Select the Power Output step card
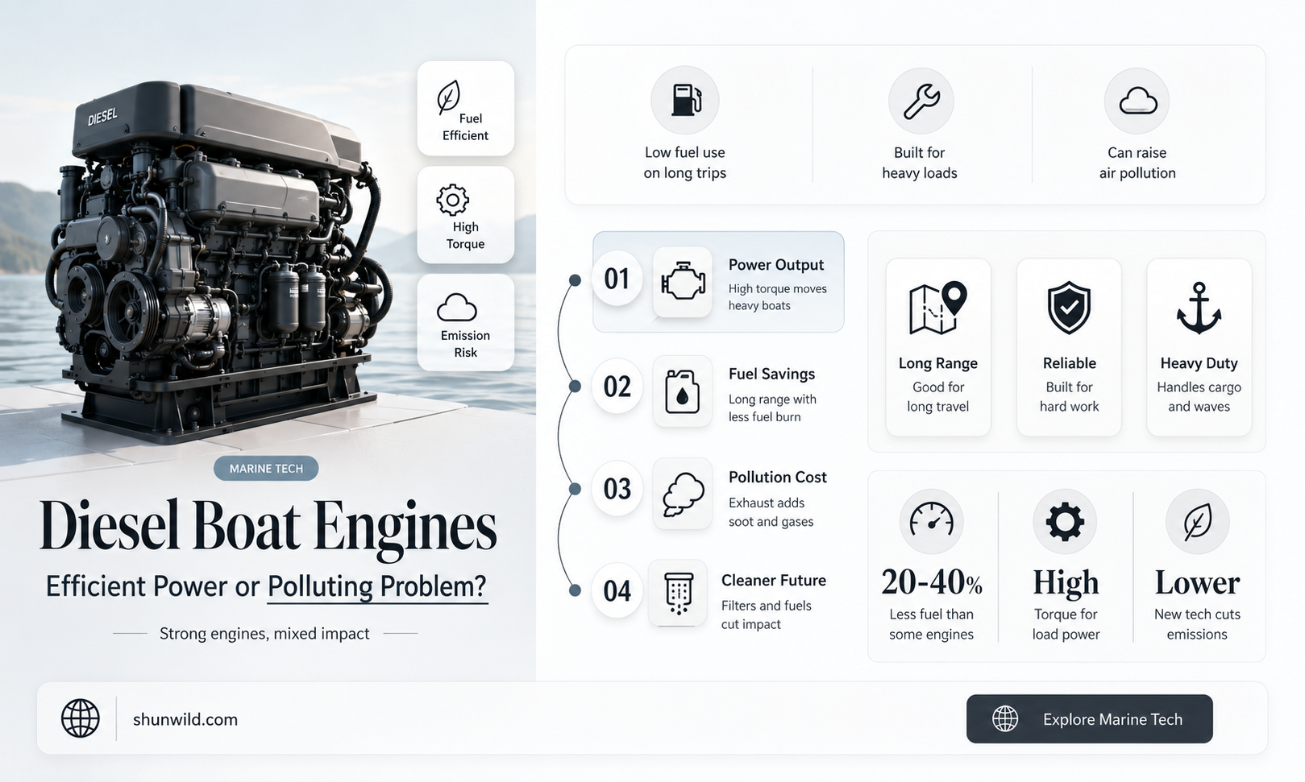The width and height of the screenshot is (1305, 782). pos(718,282)
